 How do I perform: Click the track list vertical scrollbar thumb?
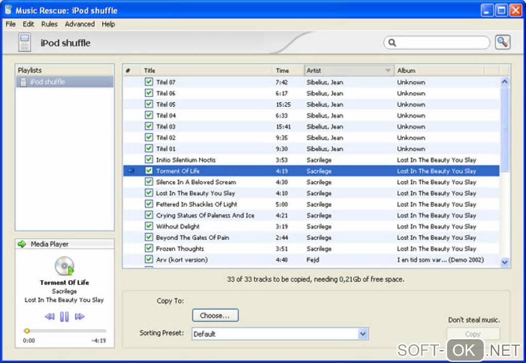point(504,129)
